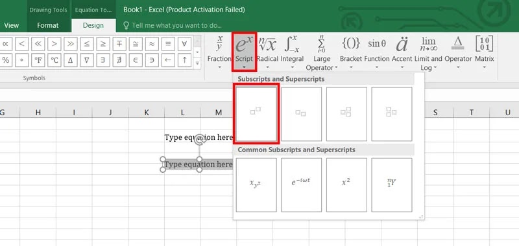Choose the Subscript-Superscript template
The width and height of the screenshot is (519, 246).
click(x=346, y=114)
